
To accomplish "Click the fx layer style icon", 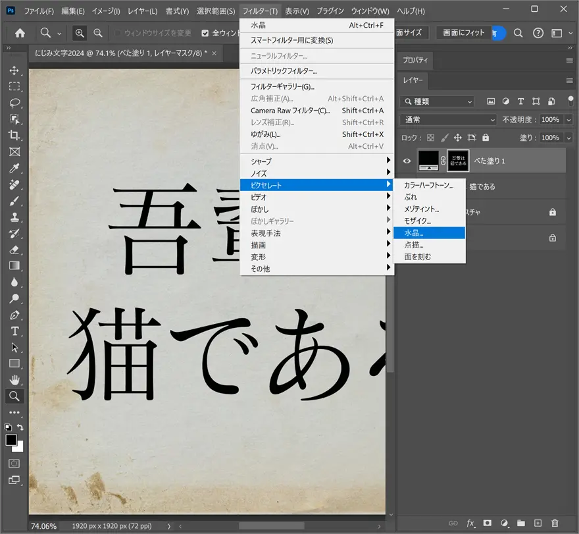I will pos(470,523).
